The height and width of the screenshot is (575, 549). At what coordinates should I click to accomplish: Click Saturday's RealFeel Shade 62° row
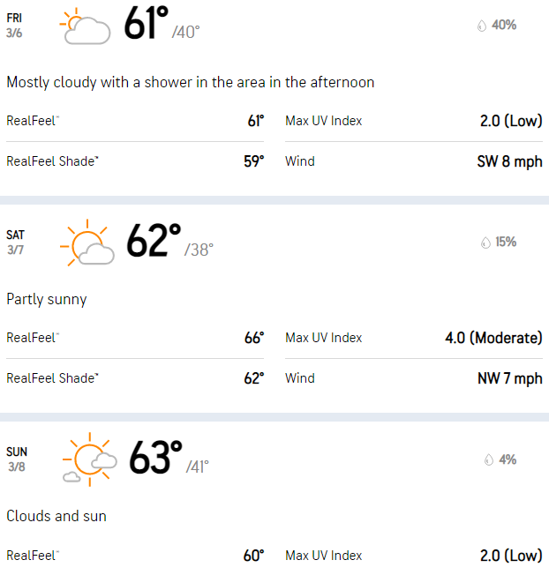[135, 378]
